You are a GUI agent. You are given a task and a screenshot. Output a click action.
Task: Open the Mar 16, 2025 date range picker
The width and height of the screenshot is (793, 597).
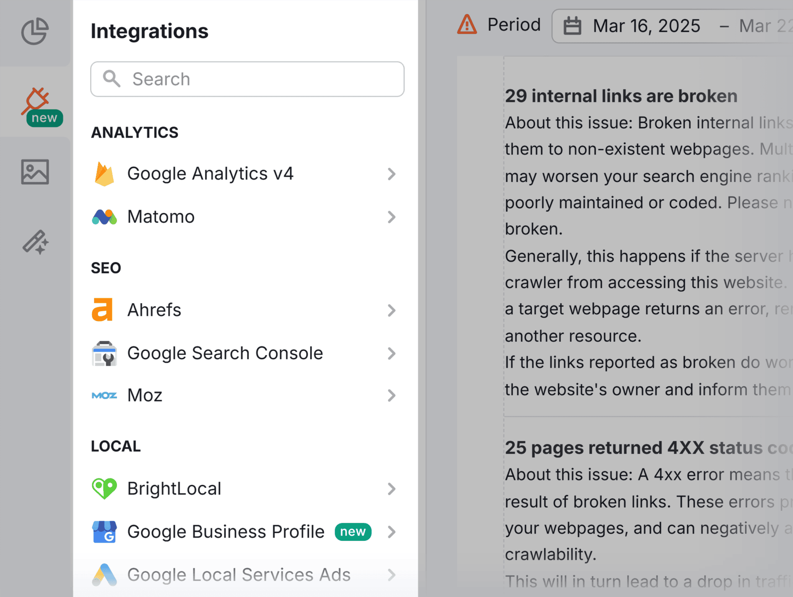coord(672,26)
